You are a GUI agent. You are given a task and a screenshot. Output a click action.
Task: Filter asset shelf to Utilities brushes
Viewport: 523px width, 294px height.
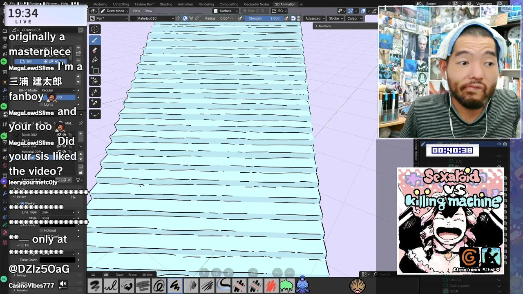coord(147,275)
